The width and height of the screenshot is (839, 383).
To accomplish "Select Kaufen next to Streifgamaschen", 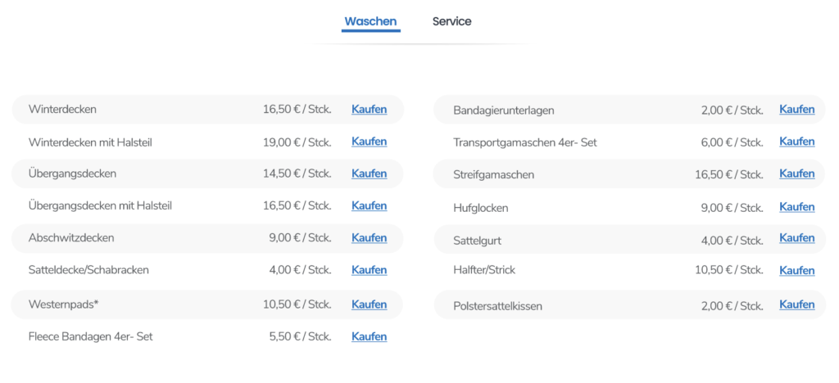I will (x=796, y=173).
